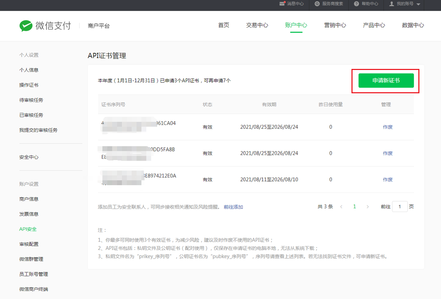Select page number 1 in pagination
The height and width of the screenshot is (299, 441).
[x=355, y=207]
